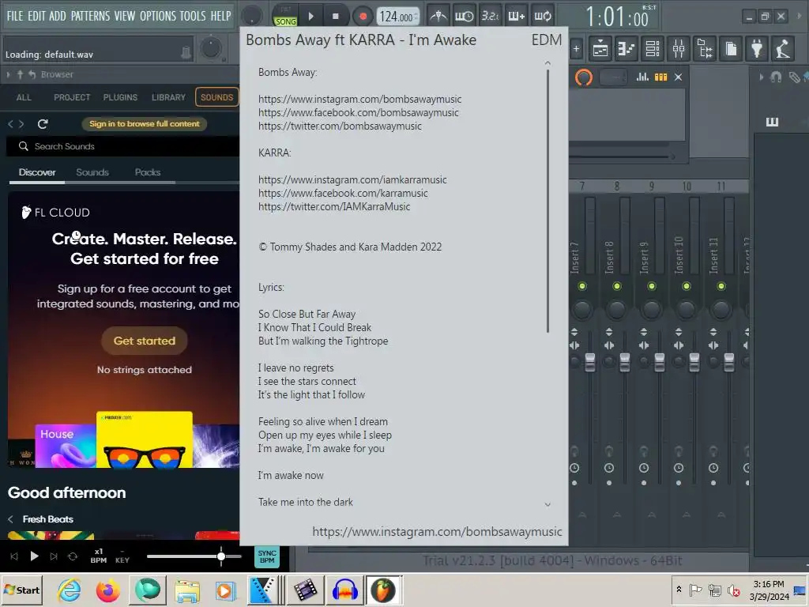Toggle loop on sound preview player
Image resolution: width=809 pixels, height=607 pixels.
coord(73,556)
